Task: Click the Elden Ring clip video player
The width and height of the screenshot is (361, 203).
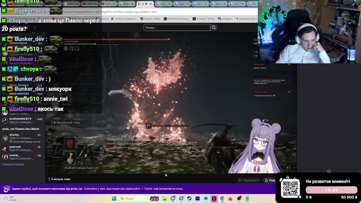Action: [x=171, y=103]
